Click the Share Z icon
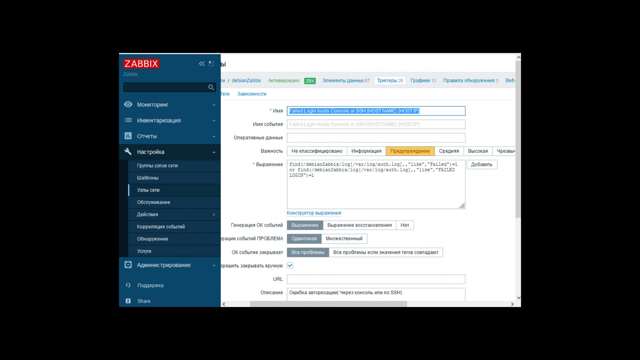 pos(128,301)
